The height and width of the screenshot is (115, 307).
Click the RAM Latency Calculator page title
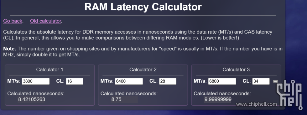(x=143, y=7)
